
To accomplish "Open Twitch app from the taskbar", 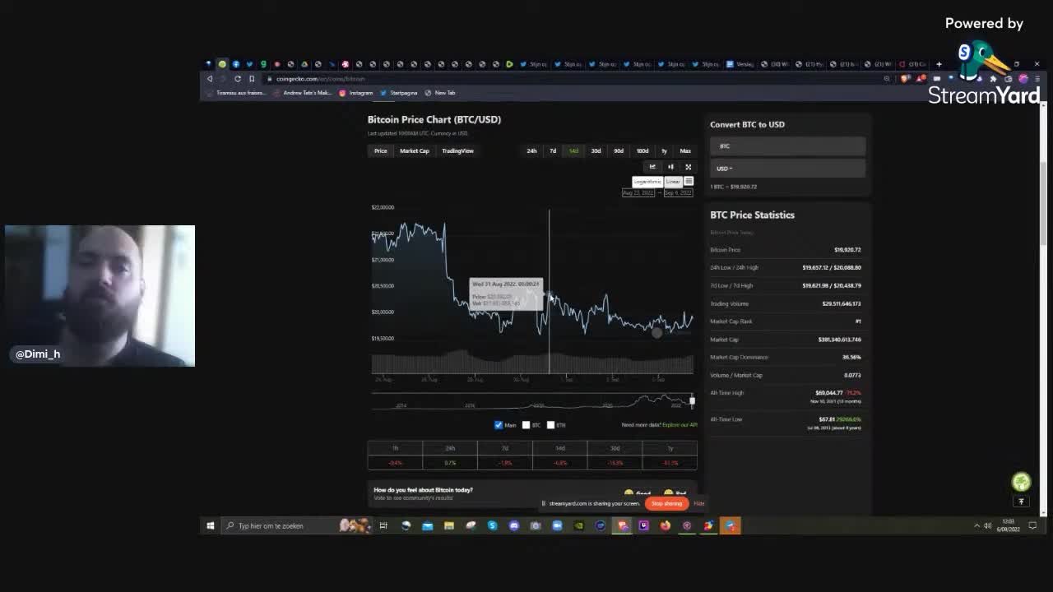I will pyautogui.click(x=643, y=526).
